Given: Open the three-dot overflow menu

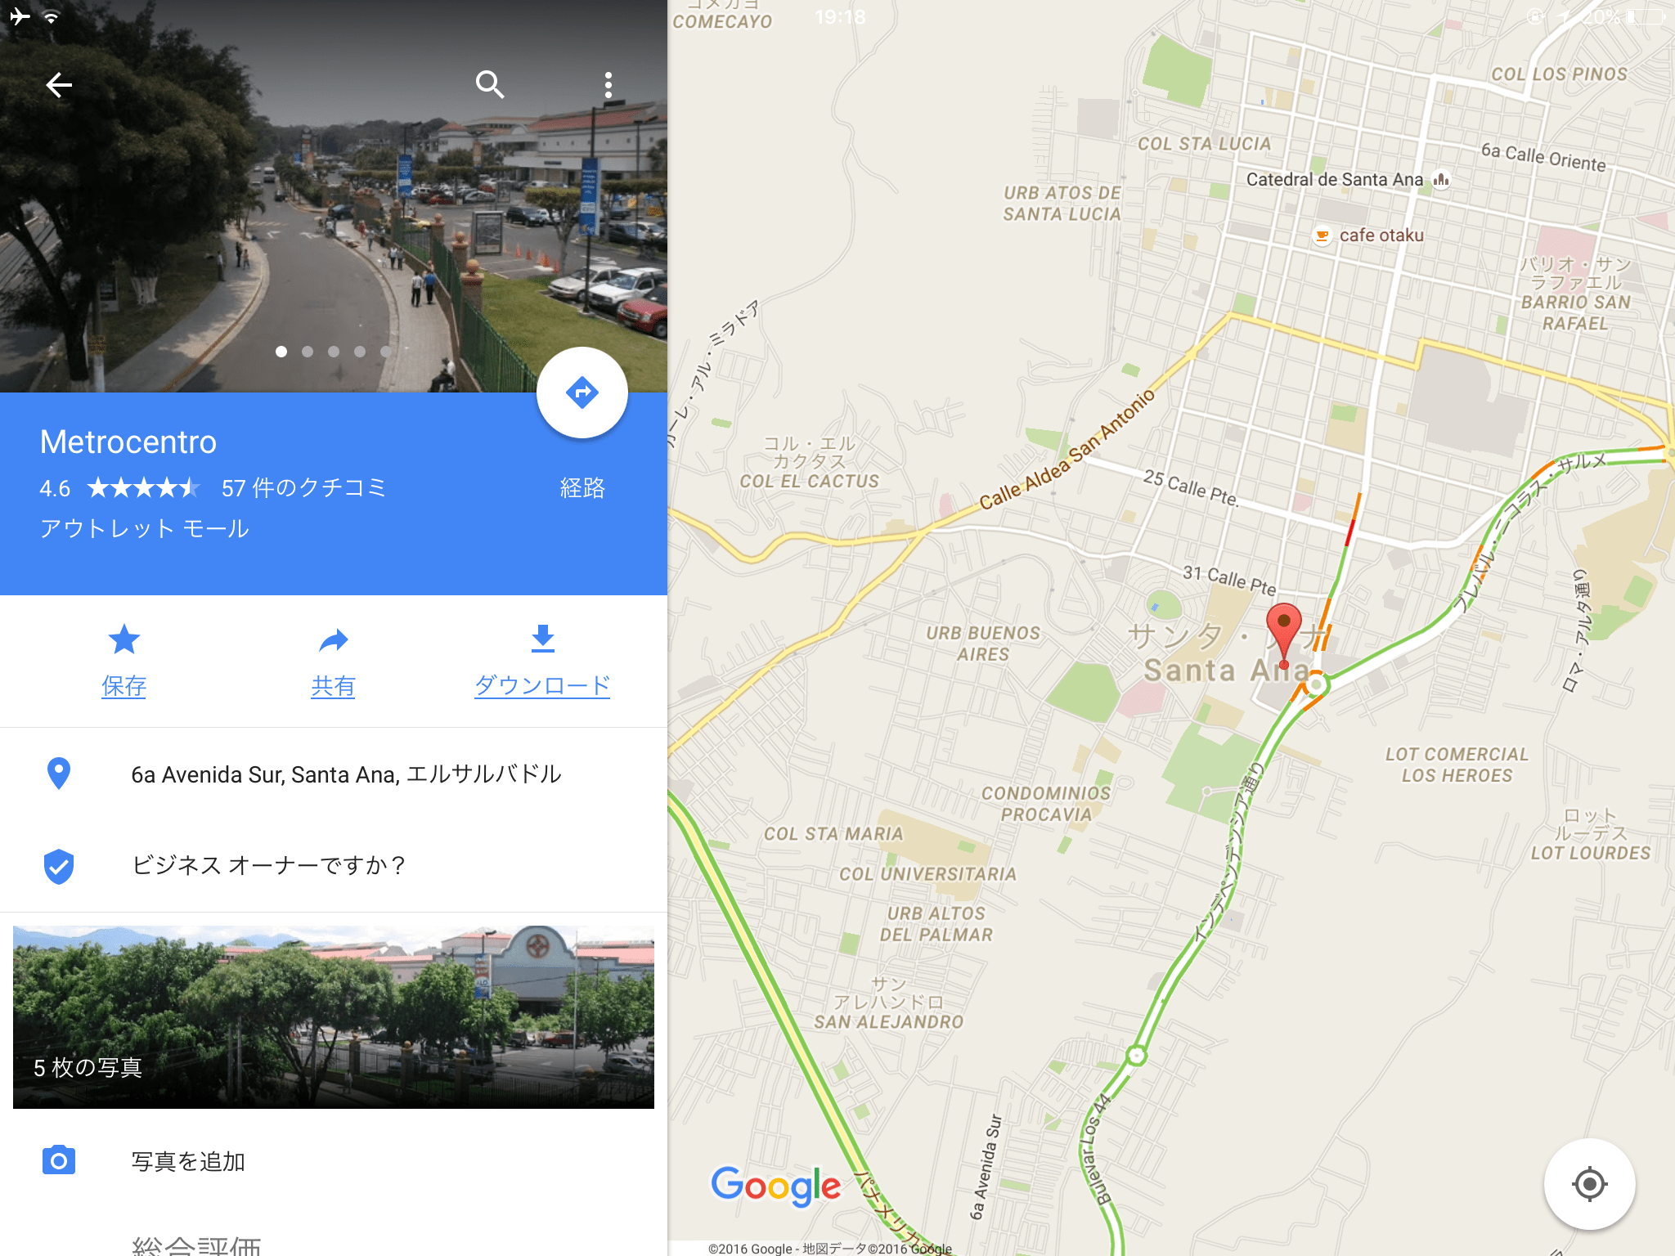Looking at the screenshot, I should point(608,85).
